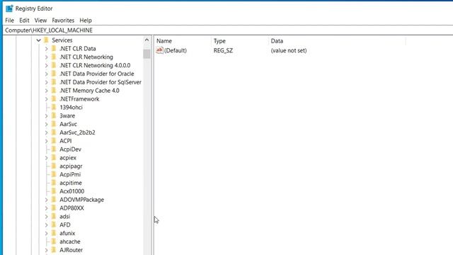This screenshot has width=453, height=255.
Task: Select the ahcache key label
Action: pyautogui.click(x=70, y=242)
